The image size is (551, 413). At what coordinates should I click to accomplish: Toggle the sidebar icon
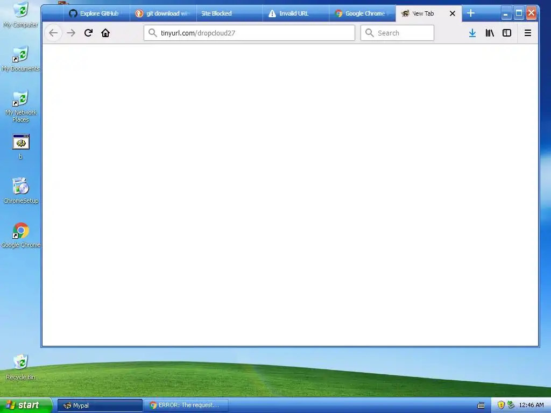(x=507, y=33)
